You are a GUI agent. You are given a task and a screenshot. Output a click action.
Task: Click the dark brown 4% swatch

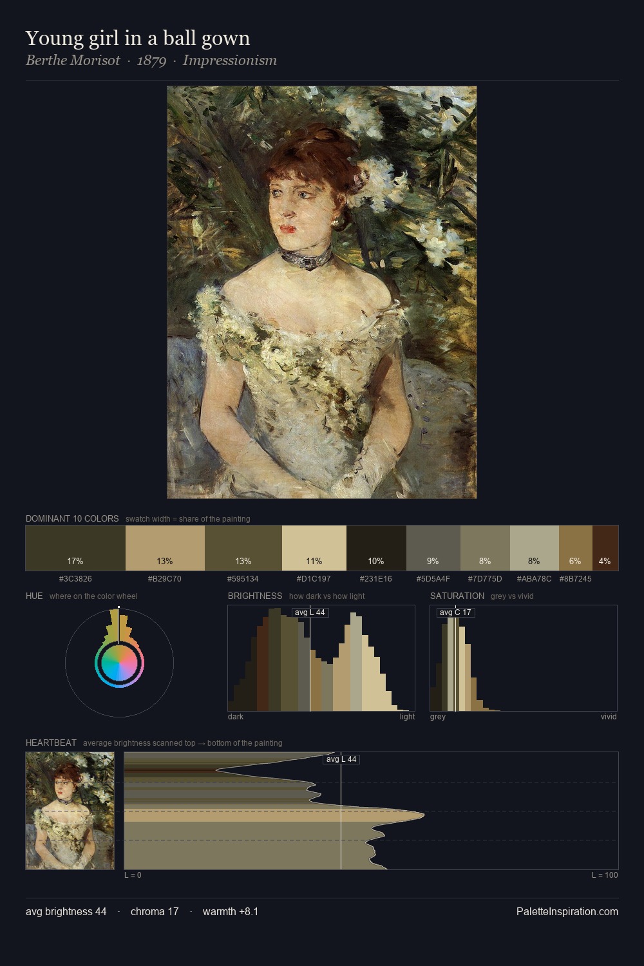(605, 548)
